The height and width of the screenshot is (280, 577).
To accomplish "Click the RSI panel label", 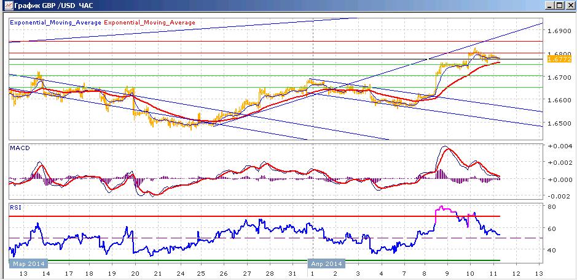I will 16,207.
